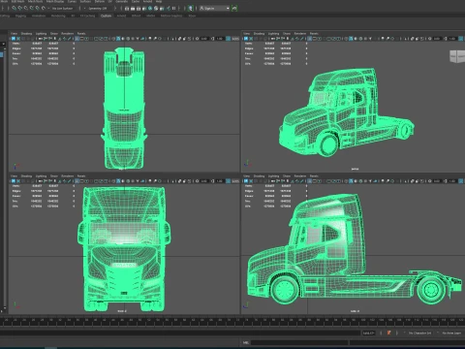Open the No Anim Layer dropdown

click(x=450, y=333)
